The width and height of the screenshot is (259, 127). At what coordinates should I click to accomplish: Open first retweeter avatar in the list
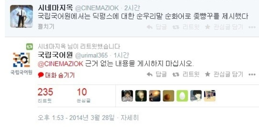coord(127,96)
